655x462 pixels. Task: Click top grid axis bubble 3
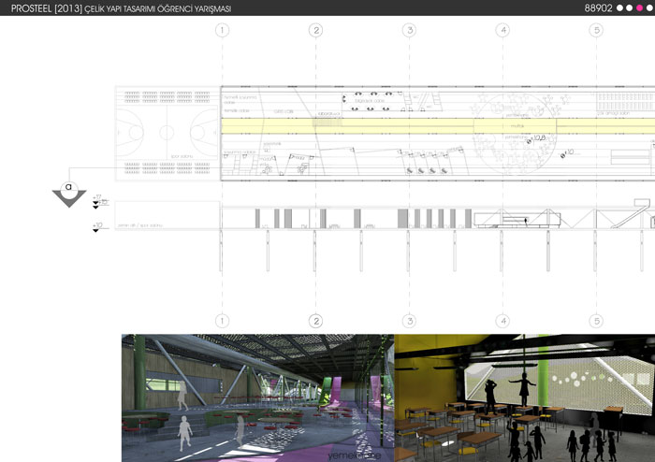409,30
